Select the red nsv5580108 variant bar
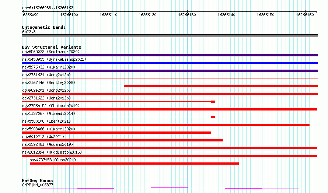The height and width of the screenshot is (193, 328). click(166, 125)
